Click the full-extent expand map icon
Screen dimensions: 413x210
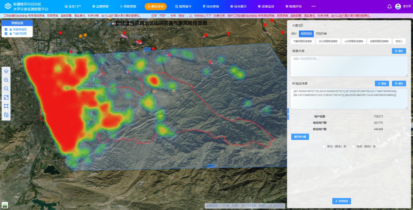click(6, 97)
